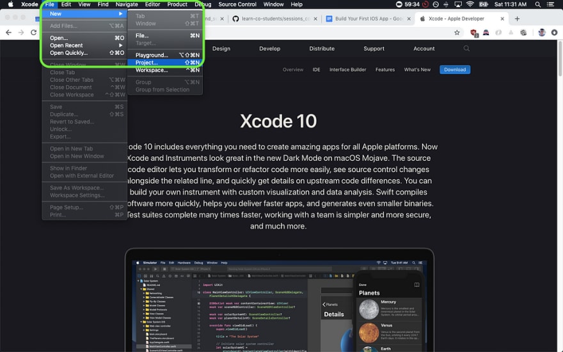563x352 pixels.
Task: Open the Source Control menu
Action: coord(237,4)
